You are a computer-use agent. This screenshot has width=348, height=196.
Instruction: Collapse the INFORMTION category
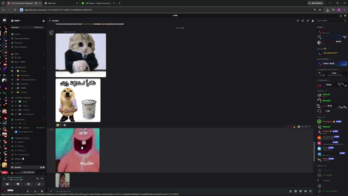[x=21, y=67]
